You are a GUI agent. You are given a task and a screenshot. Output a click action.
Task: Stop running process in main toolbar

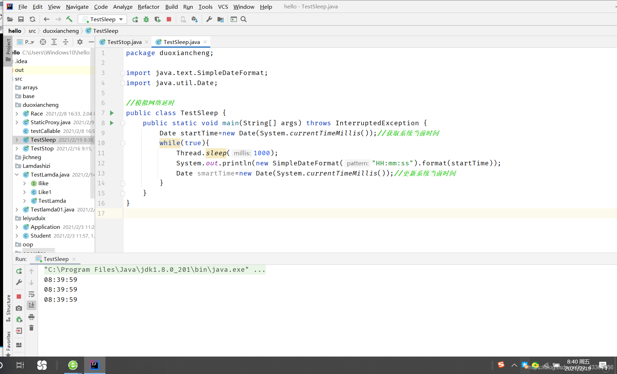coord(169,20)
